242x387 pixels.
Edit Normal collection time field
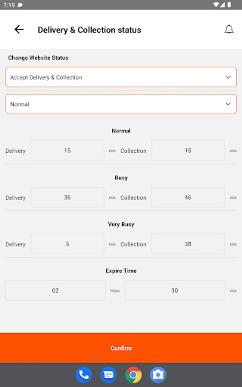point(188,150)
